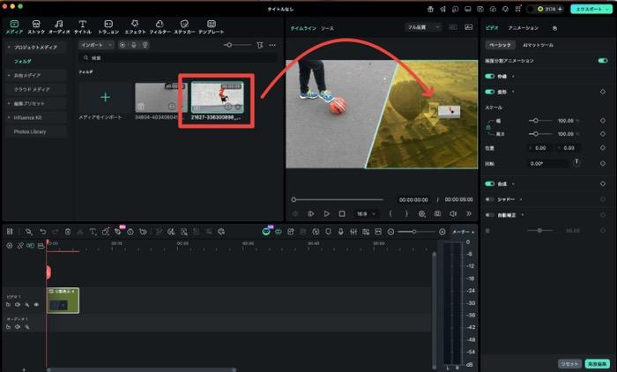617x372 pixels.
Task: Open the オーディオ (Audio) tab
Action: coord(59,26)
